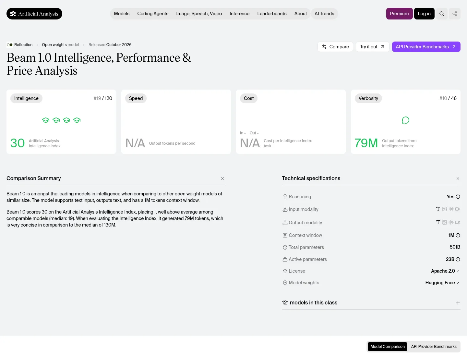Open the Coding Agents menu
This screenshot has height=357, width=467.
click(153, 14)
